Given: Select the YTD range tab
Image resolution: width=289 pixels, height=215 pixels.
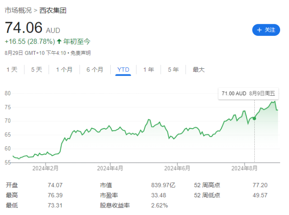Looking at the screenshot, I should point(123,70).
